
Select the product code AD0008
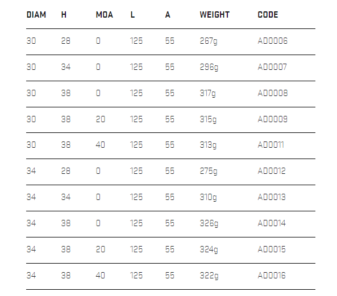point(273,93)
